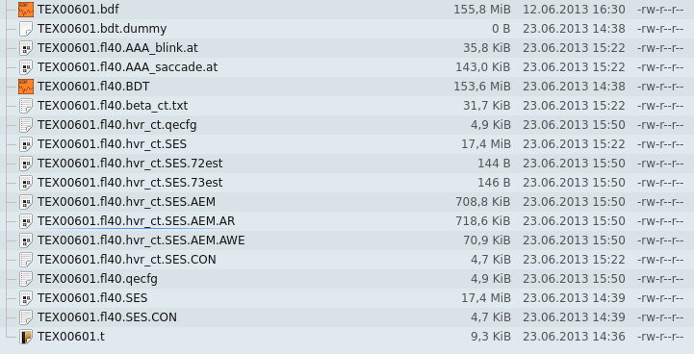Screen dimensions: 694x354
Task: Click the binary file icon of TEX00601.fl40.AAA_blink.at
Action: [26, 48]
